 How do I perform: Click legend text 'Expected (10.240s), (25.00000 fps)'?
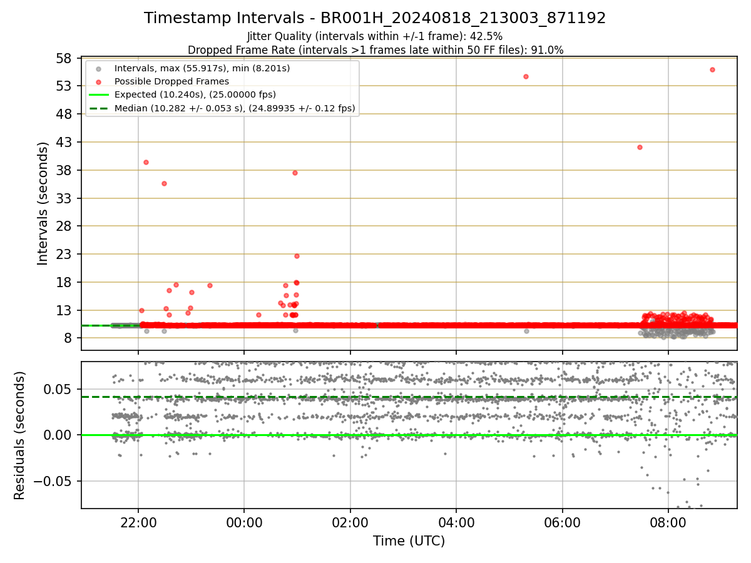pos(195,94)
